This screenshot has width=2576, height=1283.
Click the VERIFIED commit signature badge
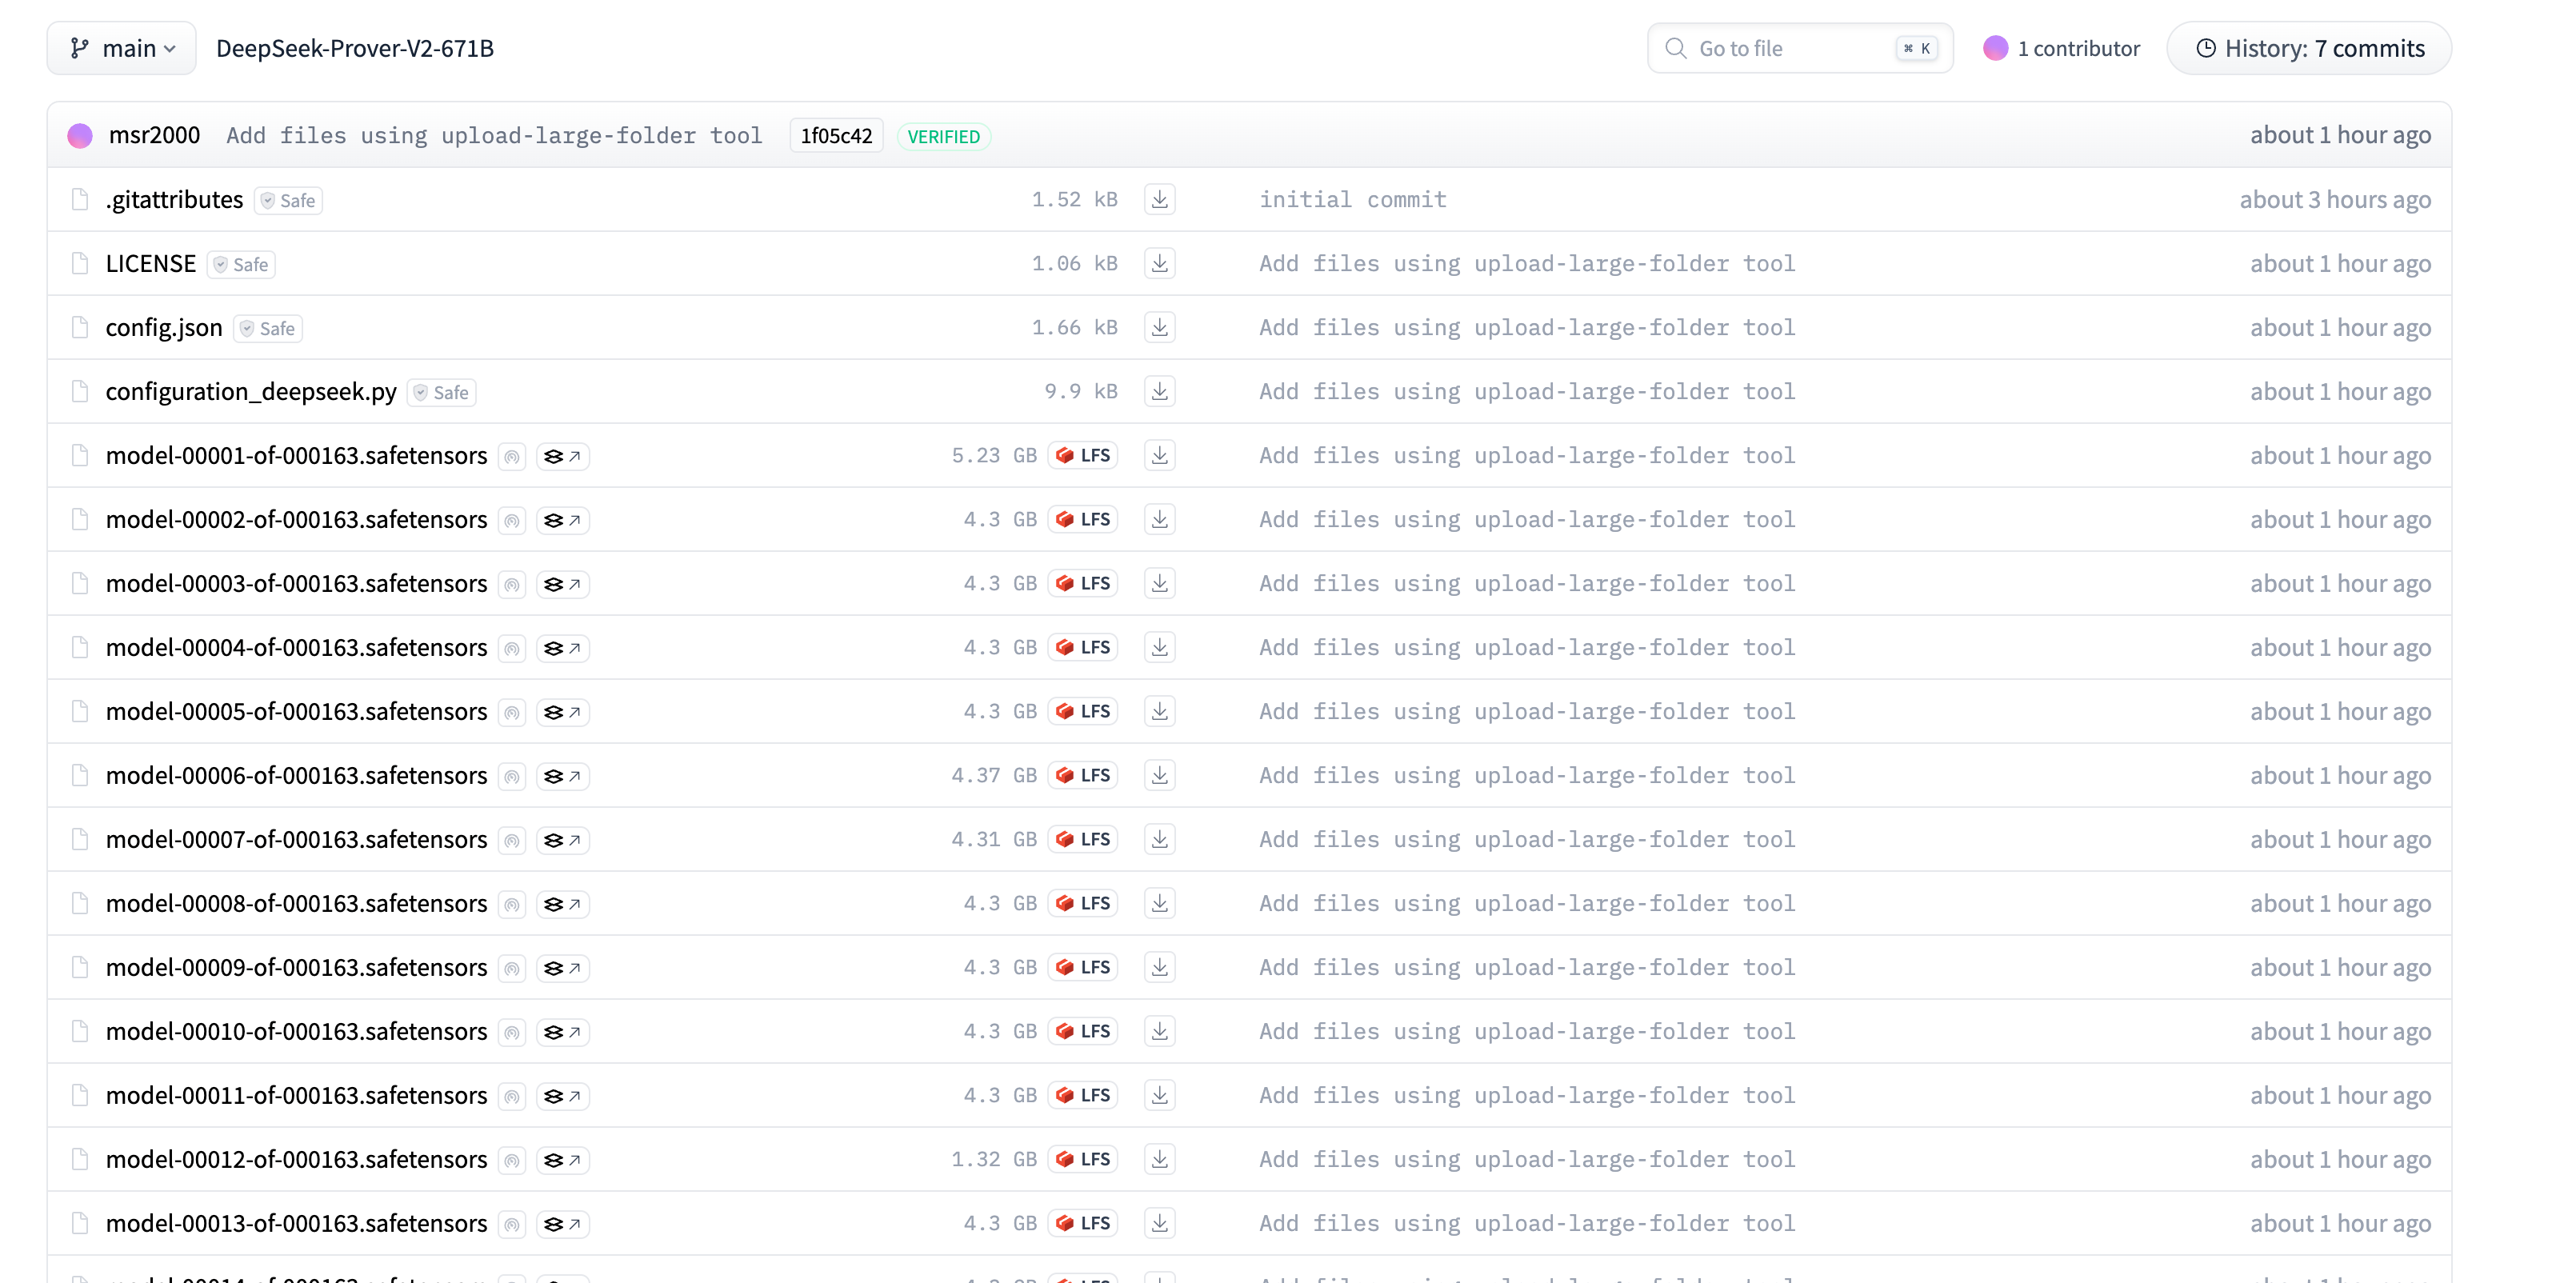click(943, 136)
